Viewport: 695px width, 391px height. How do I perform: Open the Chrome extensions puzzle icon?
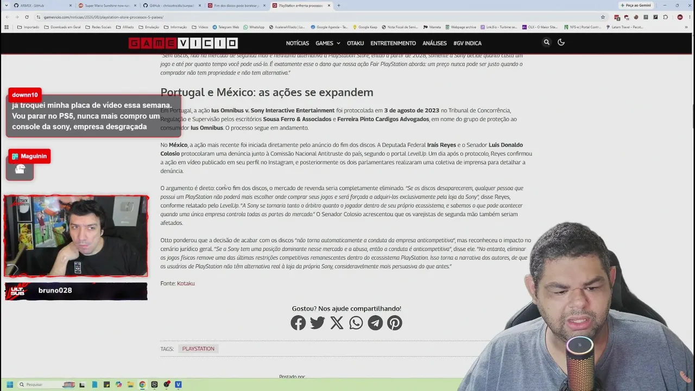pyautogui.click(x=666, y=17)
